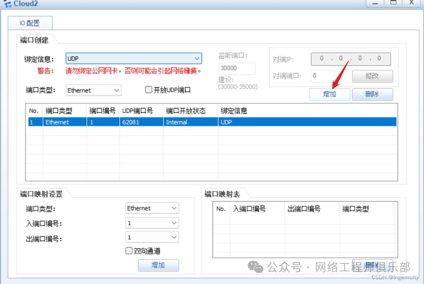The width and height of the screenshot is (424, 284).
Task: Click the 删除 button in 端口创建
Action: pyautogui.click(x=372, y=94)
